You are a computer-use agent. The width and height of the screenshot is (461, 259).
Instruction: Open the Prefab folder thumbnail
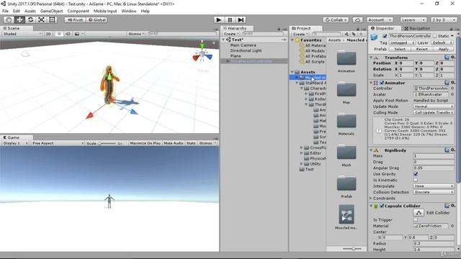point(346,183)
